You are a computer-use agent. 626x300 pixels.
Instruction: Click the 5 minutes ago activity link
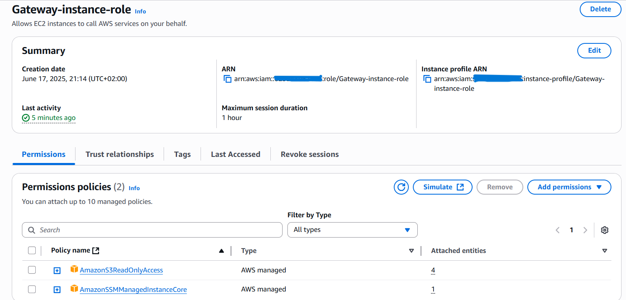(x=54, y=118)
